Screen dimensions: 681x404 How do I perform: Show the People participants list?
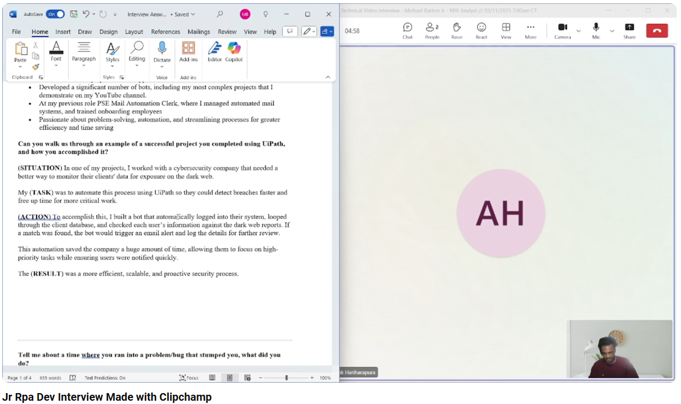(432, 31)
